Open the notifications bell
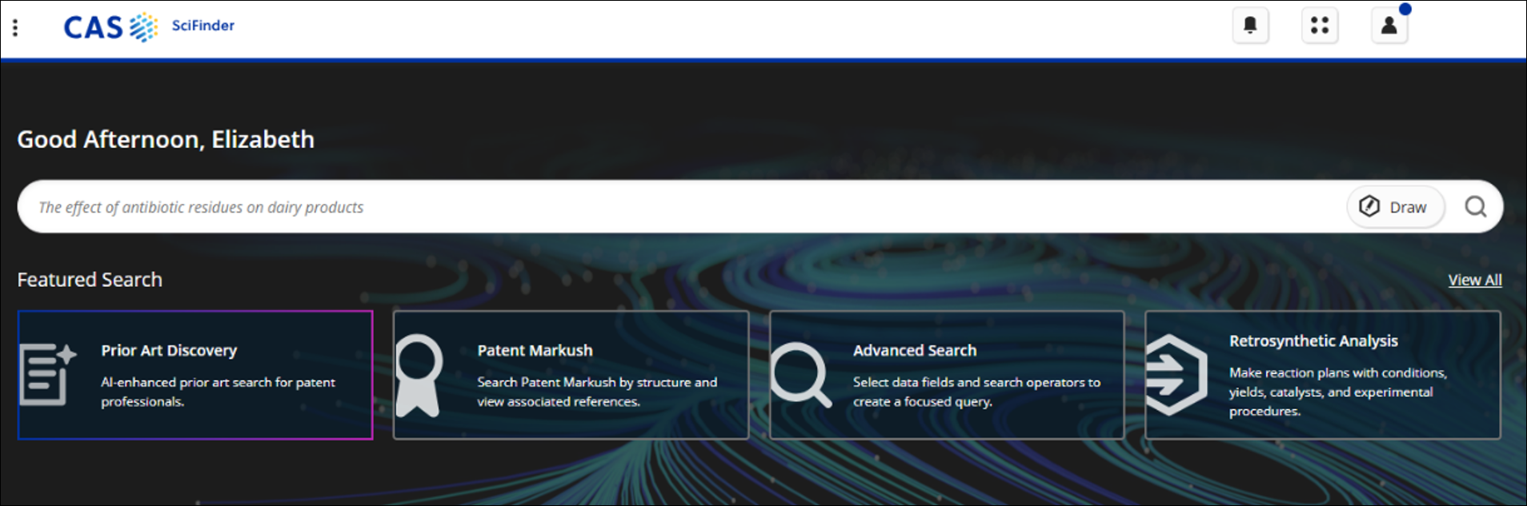Screen dimensions: 1527x506 click(1250, 26)
